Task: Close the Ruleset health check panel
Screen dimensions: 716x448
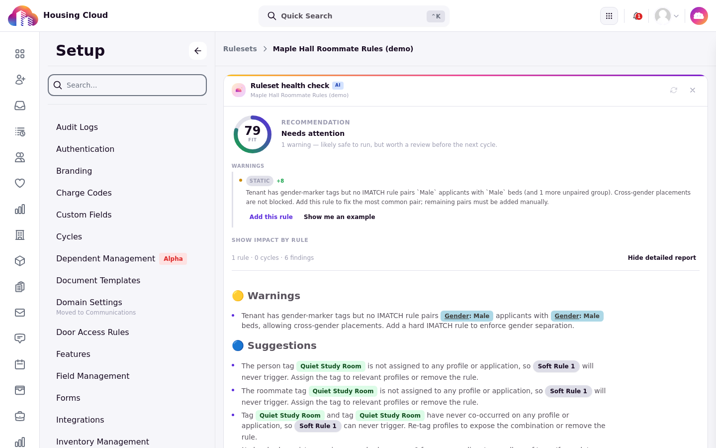Action: pyautogui.click(x=693, y=90)
